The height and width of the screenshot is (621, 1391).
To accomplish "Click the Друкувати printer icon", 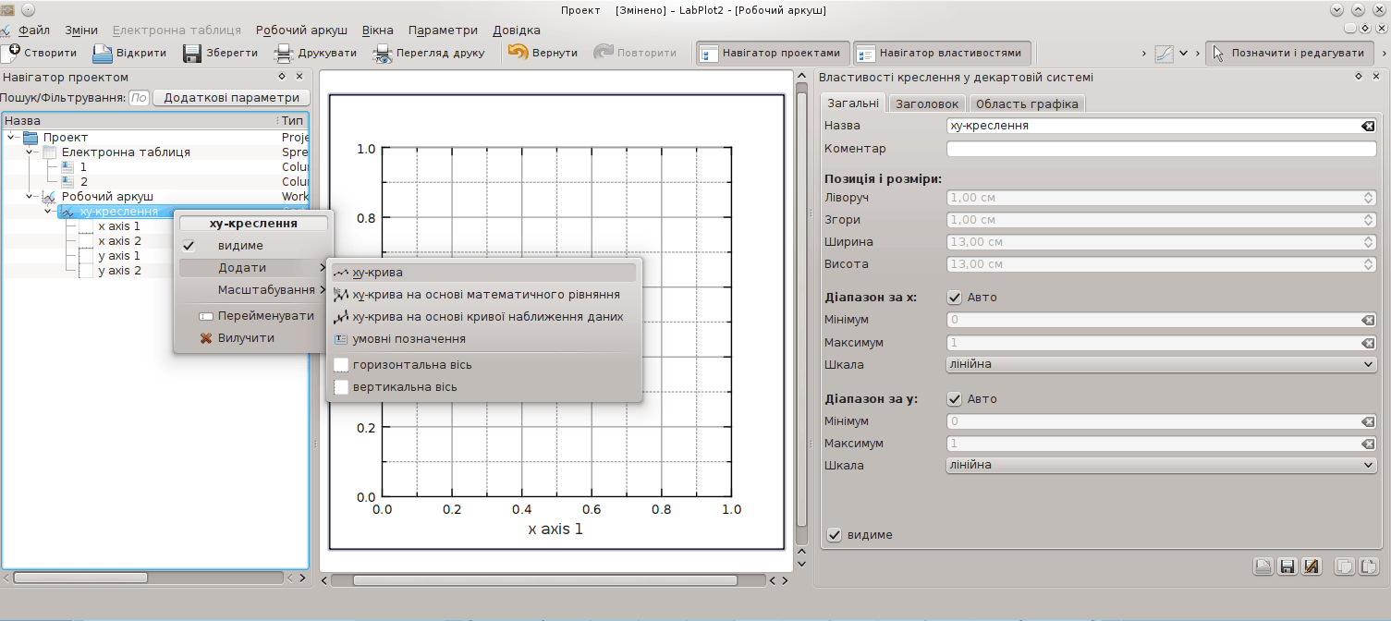I will 283,53.
